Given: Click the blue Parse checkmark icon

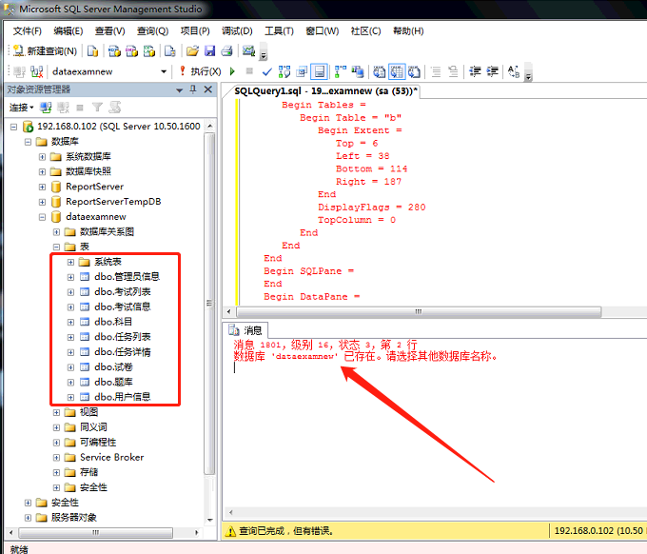Looking at the screenshot, I should click(267, 71).
